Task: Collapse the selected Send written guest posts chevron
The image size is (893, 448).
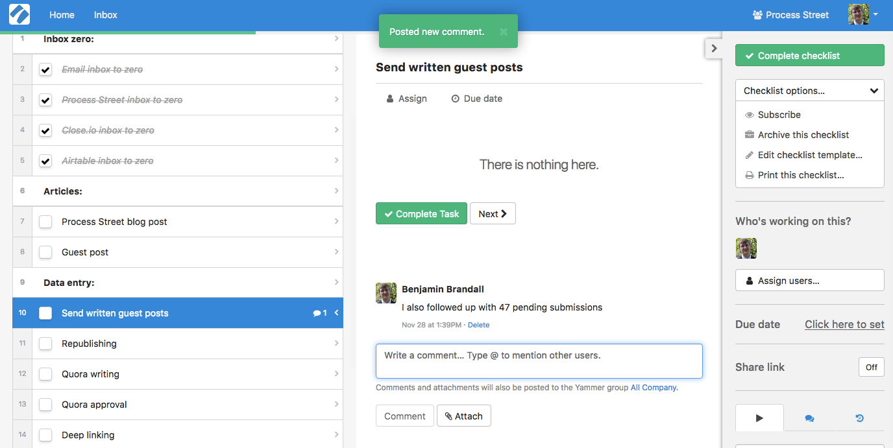Action: pyautogui.click(x=336, y=313)
